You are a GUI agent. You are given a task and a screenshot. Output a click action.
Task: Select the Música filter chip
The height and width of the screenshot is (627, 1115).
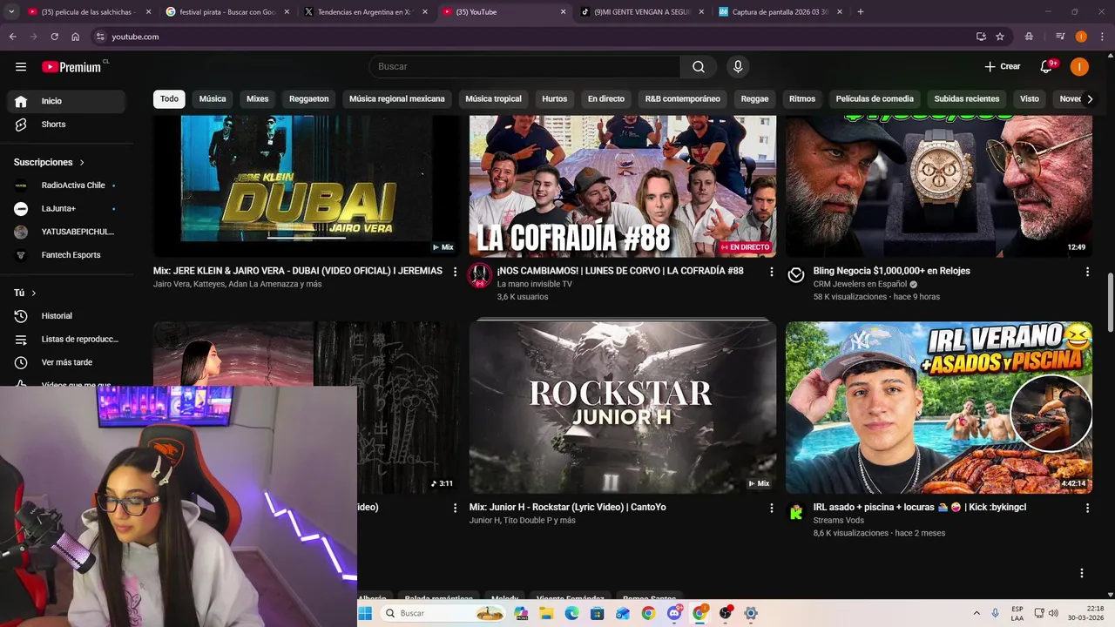point(213,99)
